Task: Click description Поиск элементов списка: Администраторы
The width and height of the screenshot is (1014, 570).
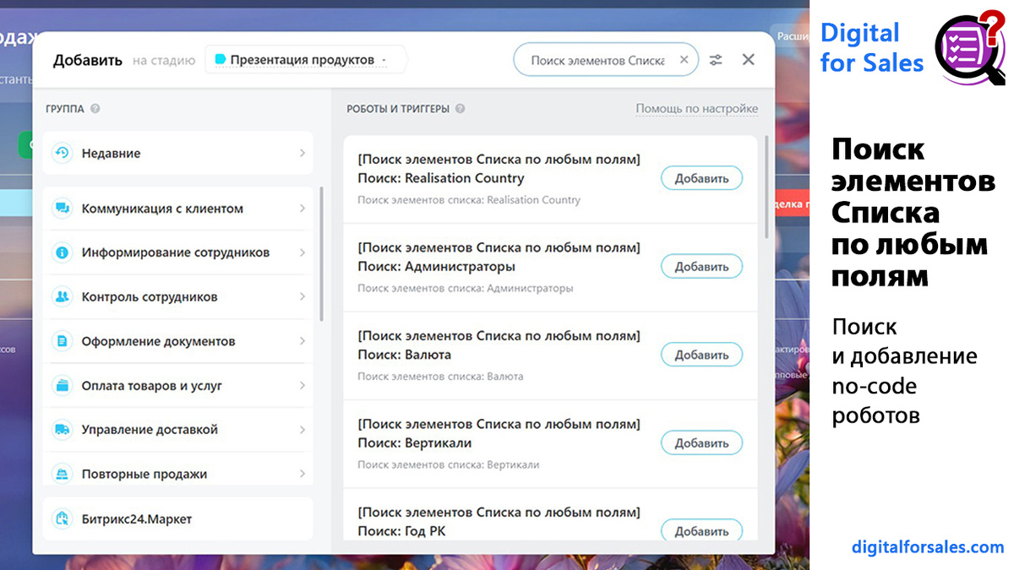Action: (x=466, y=288)
